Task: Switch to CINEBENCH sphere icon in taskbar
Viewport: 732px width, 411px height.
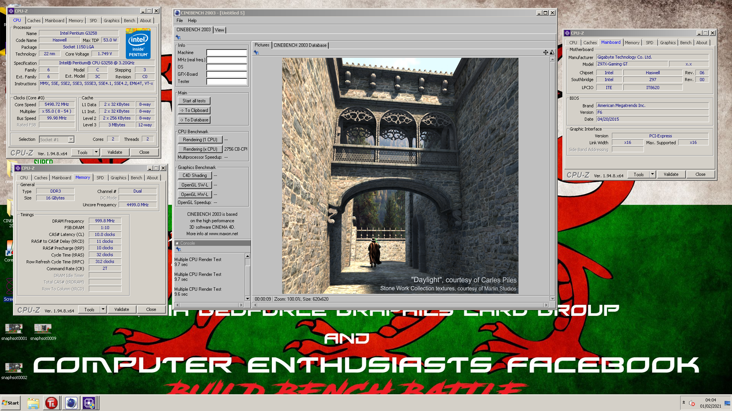Action: (71, 403)
